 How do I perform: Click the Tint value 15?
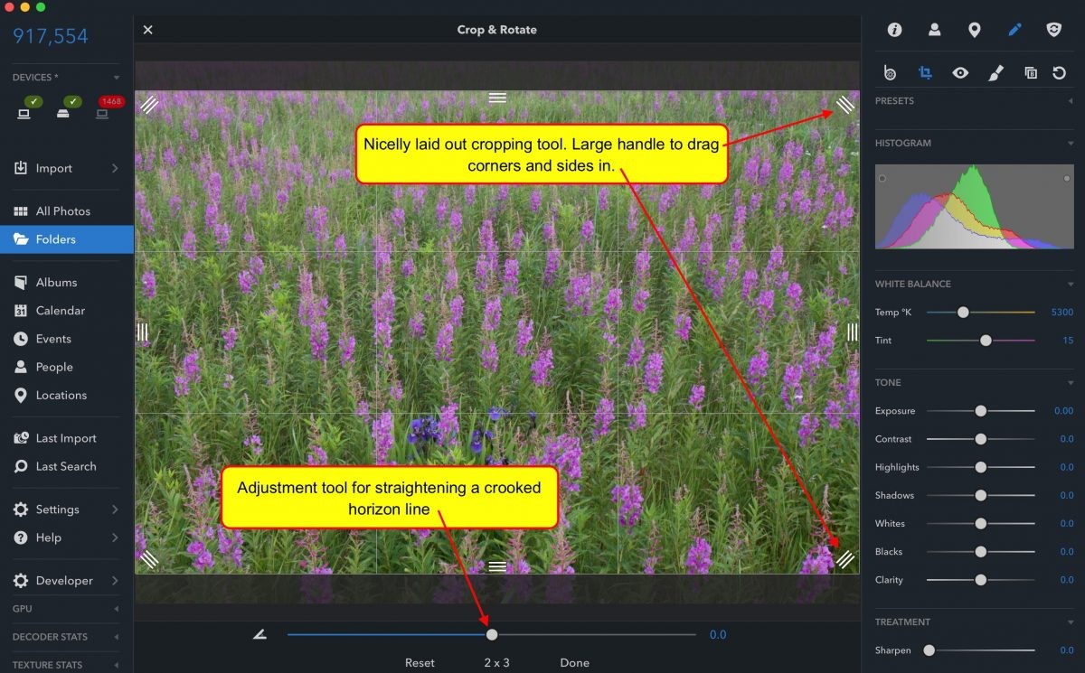1068,341
